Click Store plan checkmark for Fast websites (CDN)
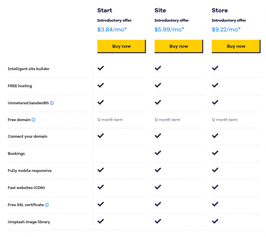The image size is (266, 237). click(x=215, y=187)
